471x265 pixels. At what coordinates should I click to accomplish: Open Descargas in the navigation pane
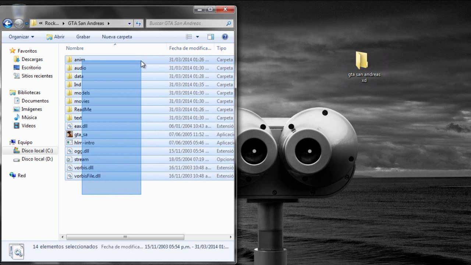(x=32, y=59)
